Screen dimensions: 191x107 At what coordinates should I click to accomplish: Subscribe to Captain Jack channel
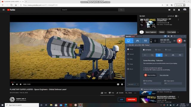point(131,100)
